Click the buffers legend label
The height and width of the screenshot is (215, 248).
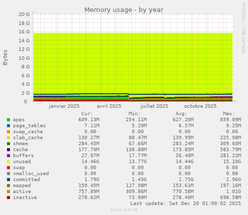[x=23, y=156]
